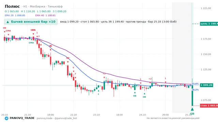Click the 23,6% Fibonacci level label
218x122 pixels.
click(x=195, y=84)
